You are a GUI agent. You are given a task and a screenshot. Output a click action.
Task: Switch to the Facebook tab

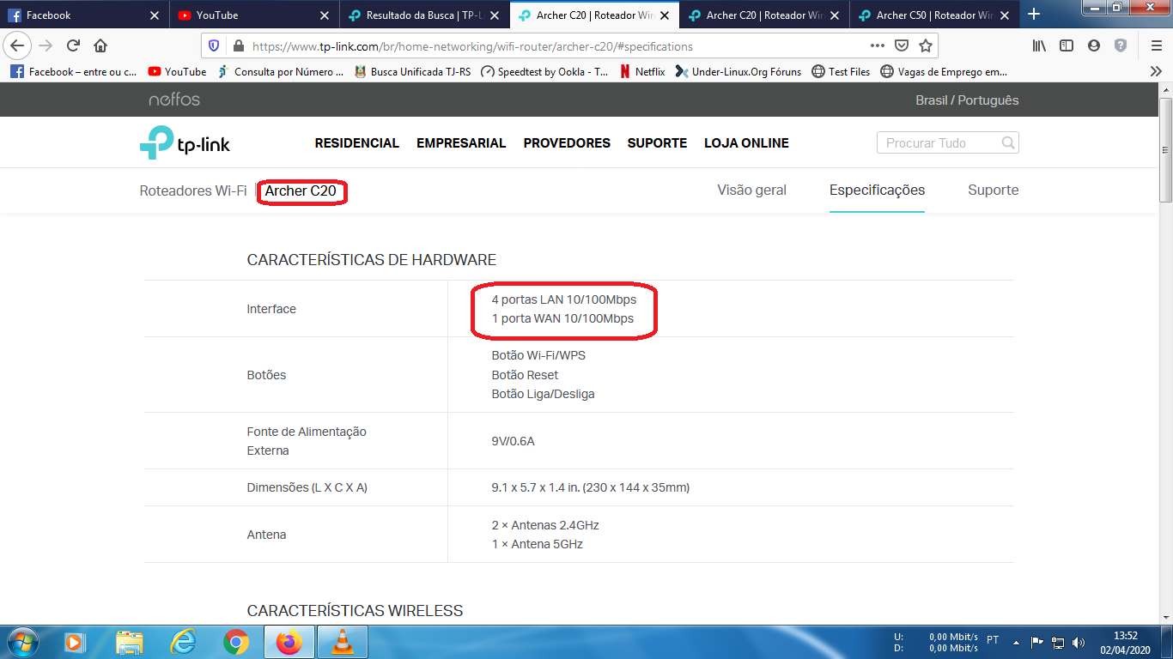tap(85, 15)
